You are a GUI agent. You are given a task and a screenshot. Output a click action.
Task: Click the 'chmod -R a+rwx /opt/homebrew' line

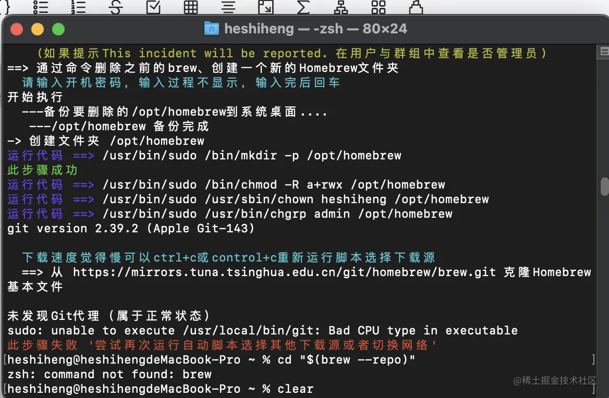(226, 184)
